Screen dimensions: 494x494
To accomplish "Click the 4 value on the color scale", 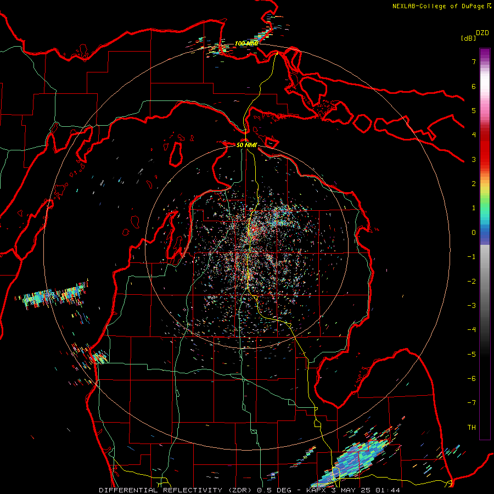I will click(x=474, y=135).
